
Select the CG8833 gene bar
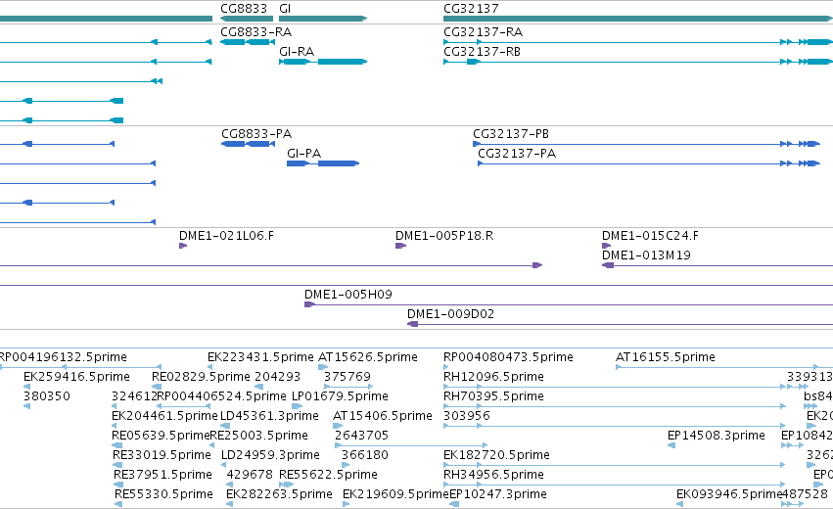247,19
